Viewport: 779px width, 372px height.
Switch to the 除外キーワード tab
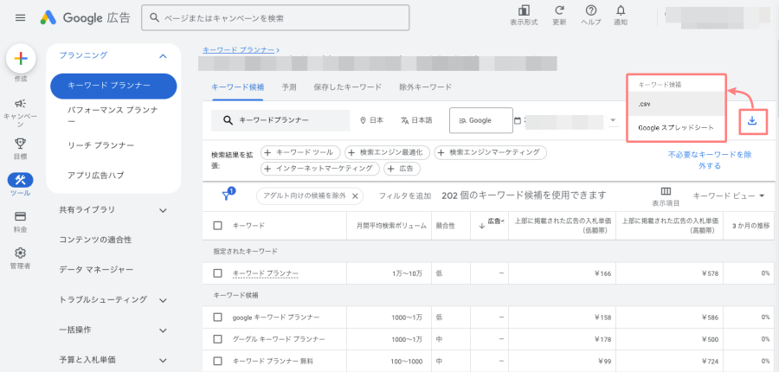425,87
